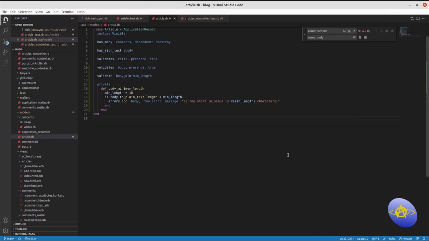This screenshot has height=241, width=429.
Task: Close the find widget
Action: [x=392, y=31]
